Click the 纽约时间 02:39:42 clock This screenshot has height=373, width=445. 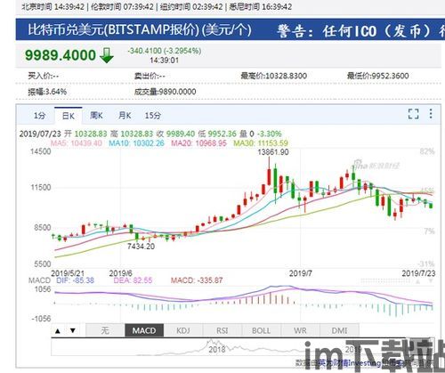coord(191,6)
